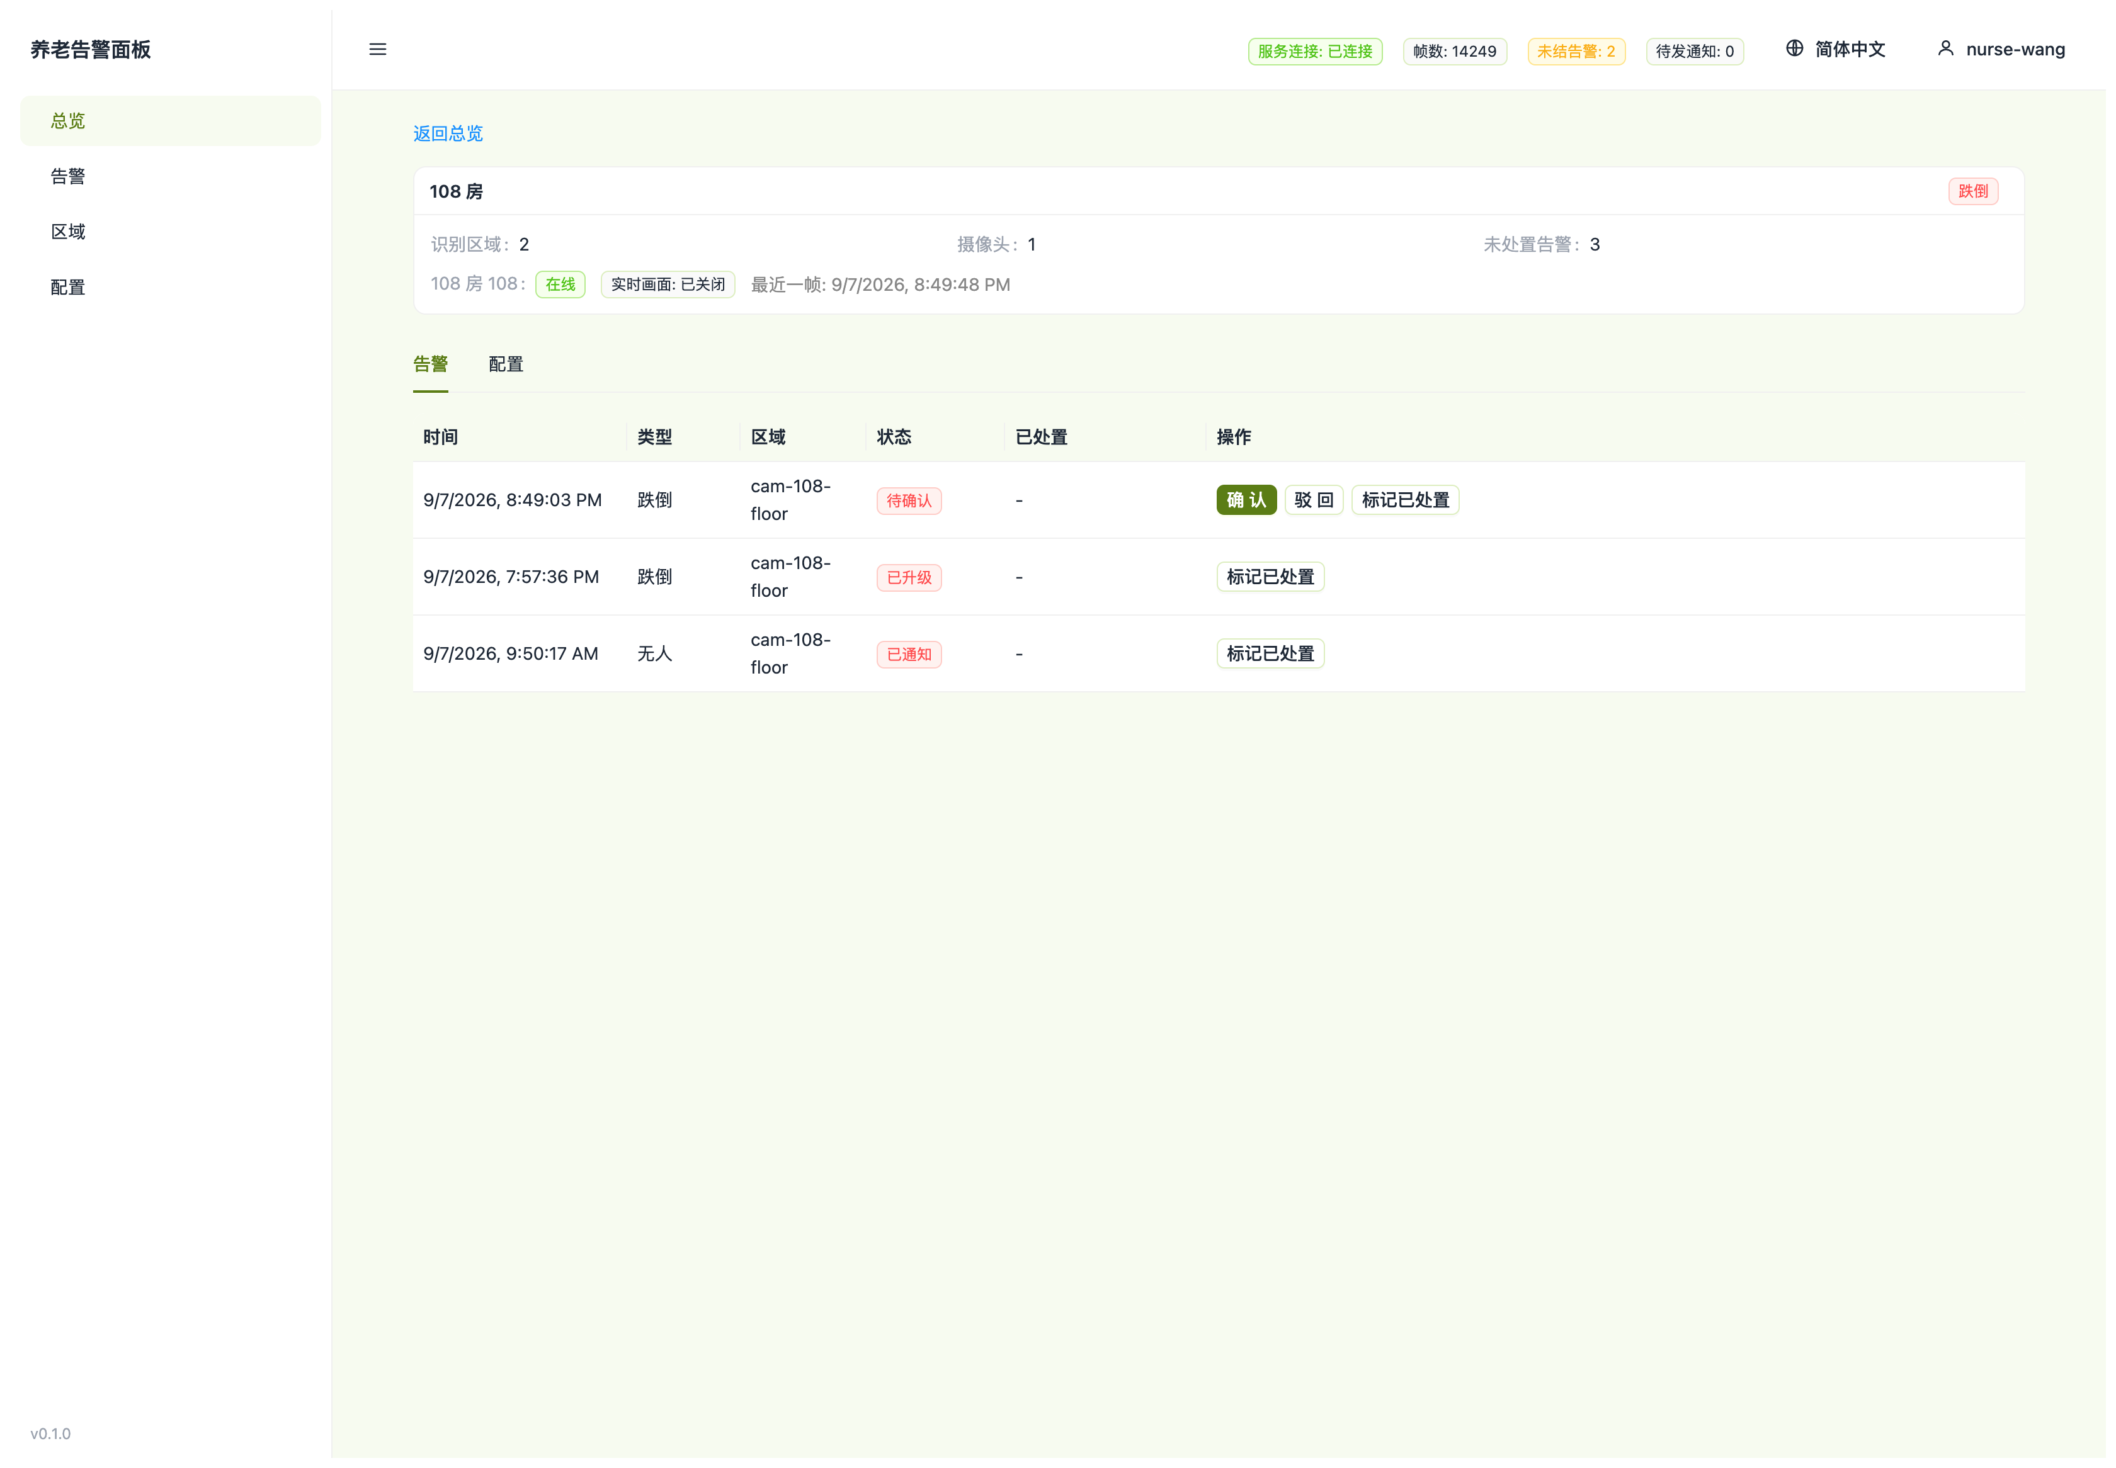Screen dimensions: 2116x1468
Task: Click the user avatar icon beside nurse-wang
Action: 1945,48
